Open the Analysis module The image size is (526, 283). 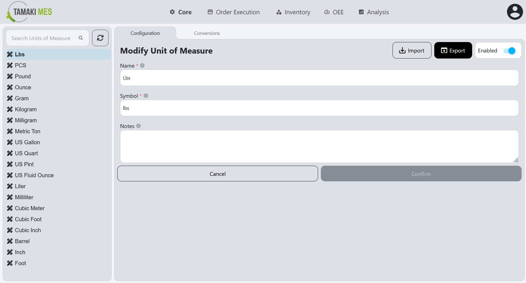373,12
